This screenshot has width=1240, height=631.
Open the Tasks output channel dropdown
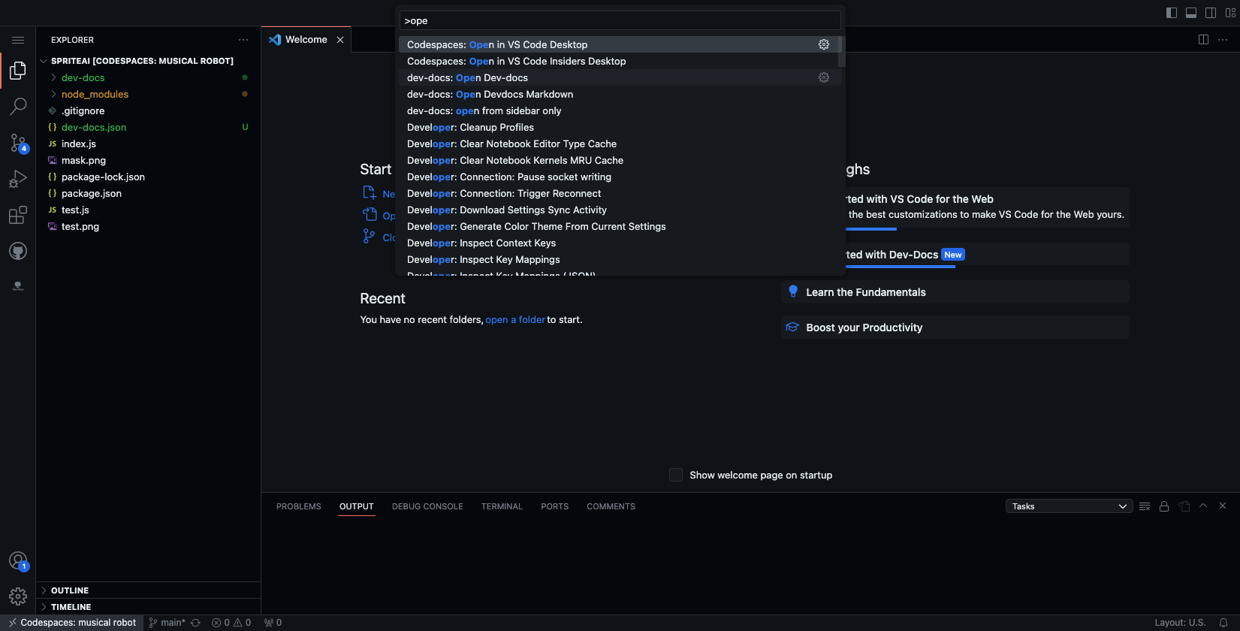(1069, 506)
